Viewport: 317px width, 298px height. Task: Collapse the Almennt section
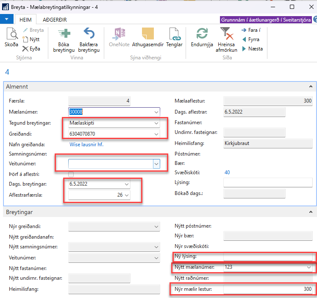311,86
